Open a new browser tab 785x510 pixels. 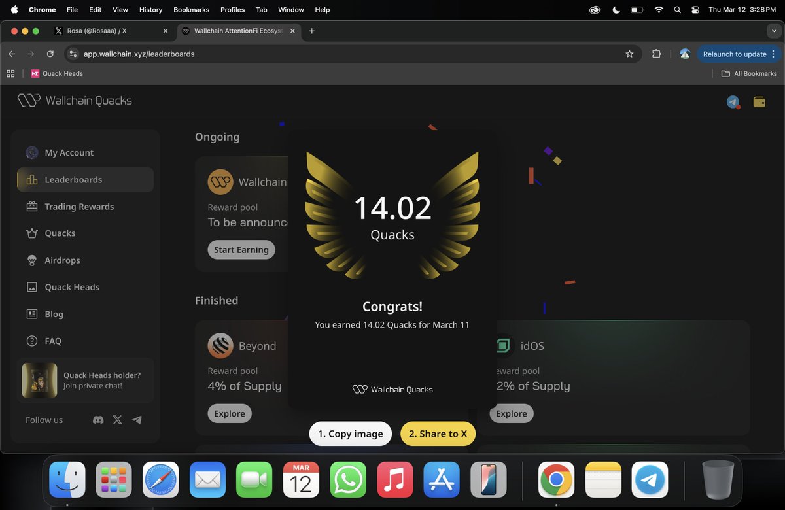[x=312, y=31]
